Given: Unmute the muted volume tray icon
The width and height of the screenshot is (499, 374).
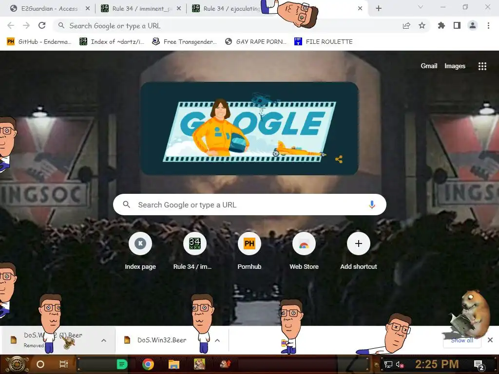Looking at the screenshot, I should (400, 364).
